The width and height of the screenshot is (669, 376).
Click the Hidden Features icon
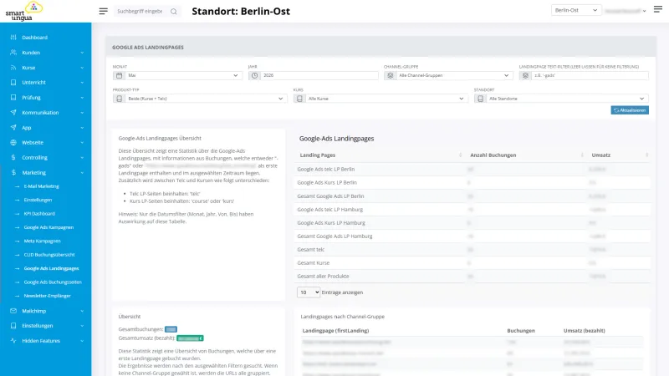tap(13, 341)
